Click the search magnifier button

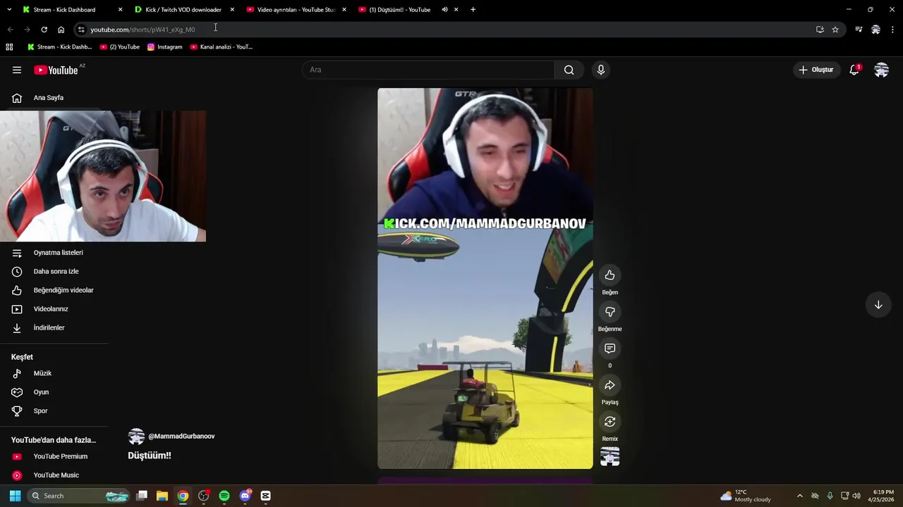[x=569, y=70]
